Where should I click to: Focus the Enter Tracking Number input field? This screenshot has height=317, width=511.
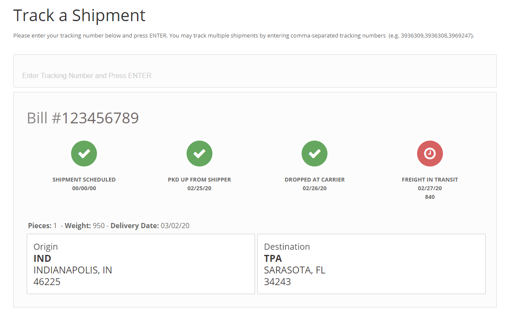(255, 75)
